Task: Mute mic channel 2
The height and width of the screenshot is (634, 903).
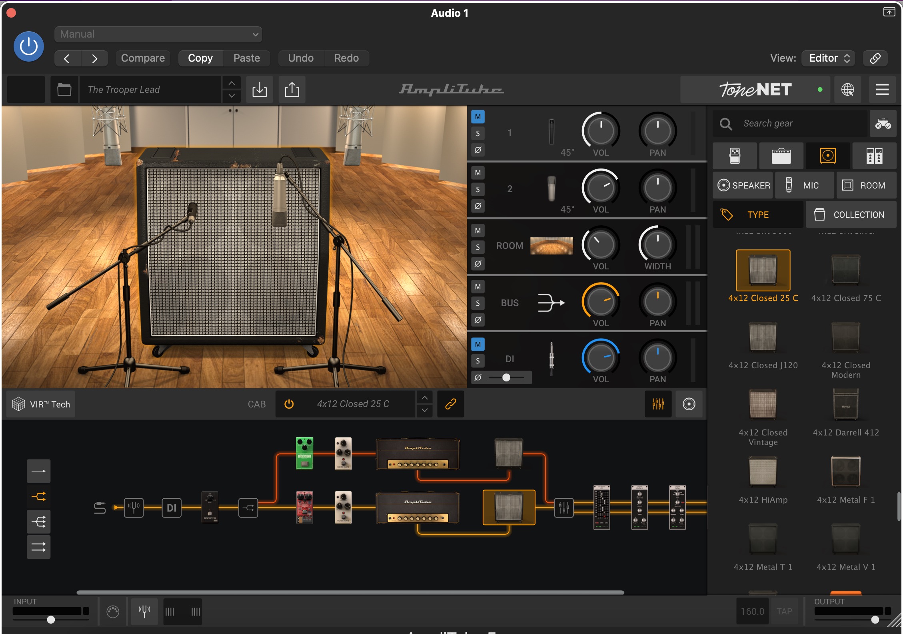Action: (478, 173)
